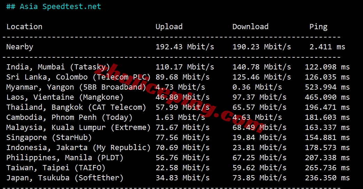Click Tsukuba download 73.85 Mbit/s

coord(259,178)
